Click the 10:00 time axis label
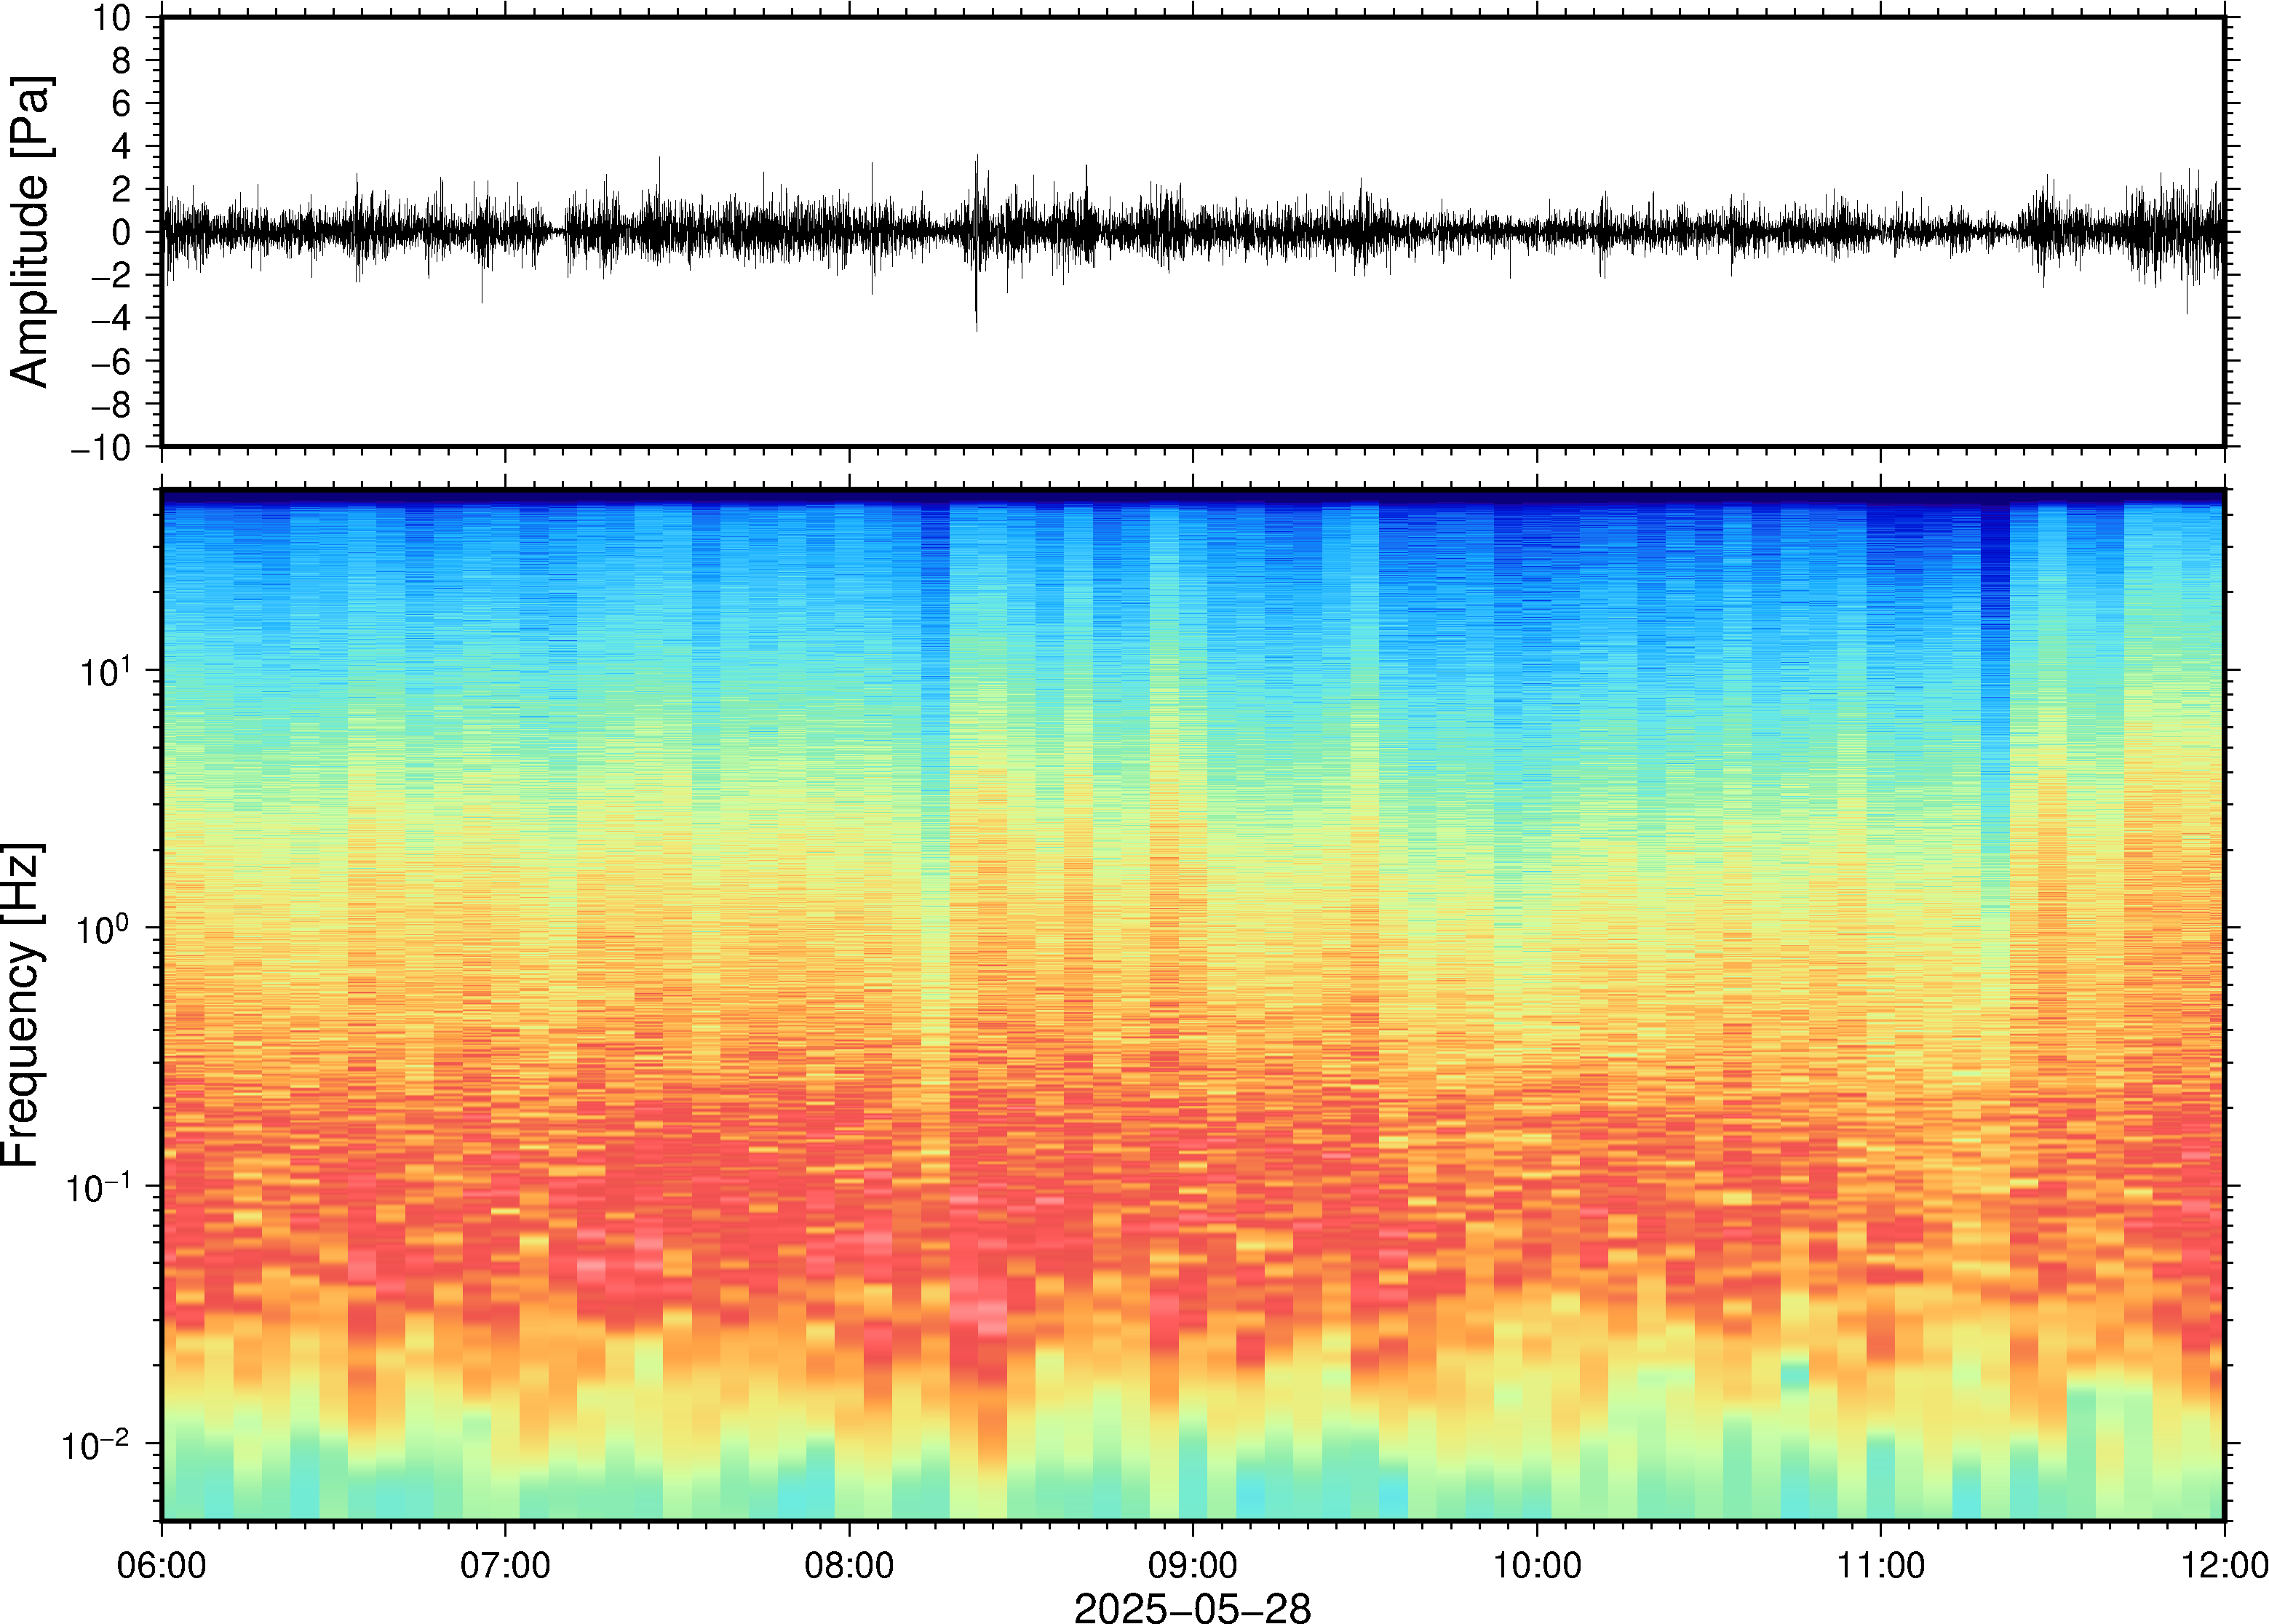 click(1537, 1565)
